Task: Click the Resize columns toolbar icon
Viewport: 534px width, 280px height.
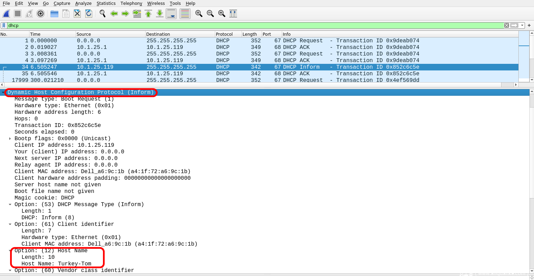Action: coord(233,14)
